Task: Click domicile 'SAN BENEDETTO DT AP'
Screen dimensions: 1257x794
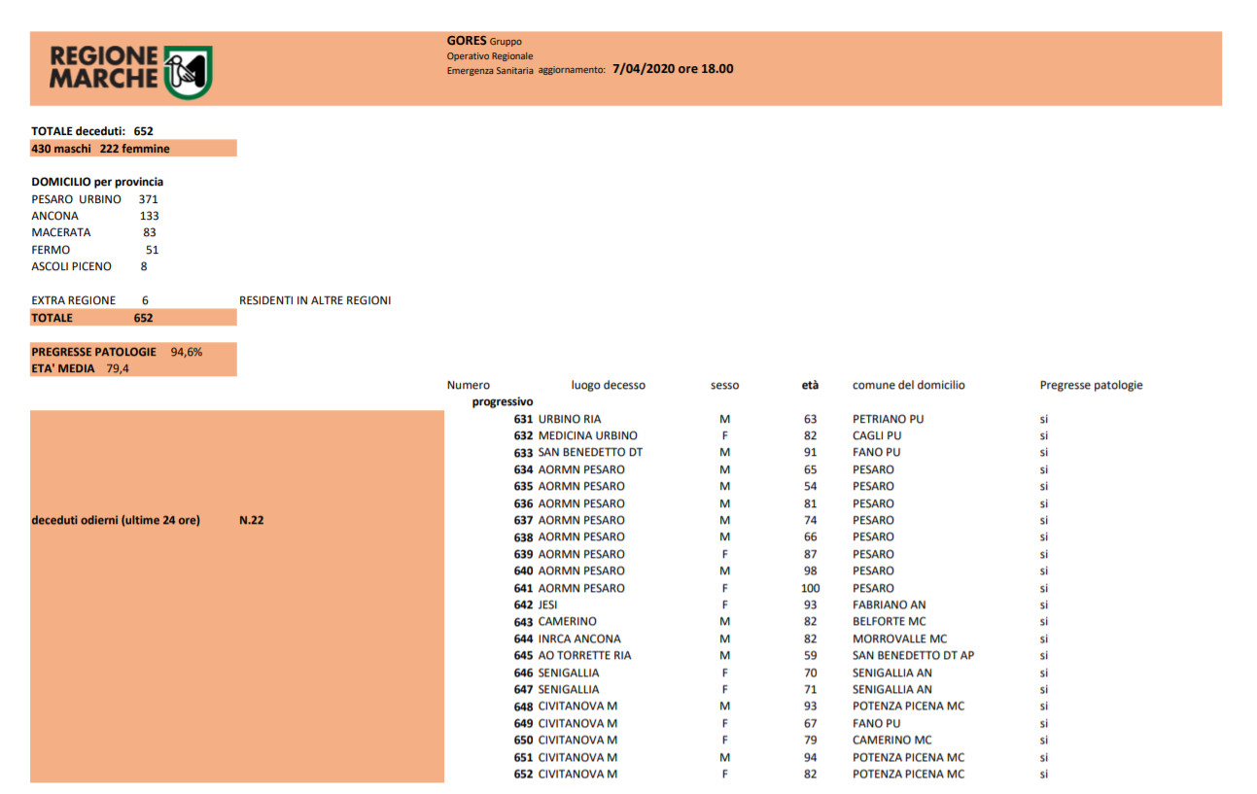Action: pyautogui.click(x=913, y=655)
